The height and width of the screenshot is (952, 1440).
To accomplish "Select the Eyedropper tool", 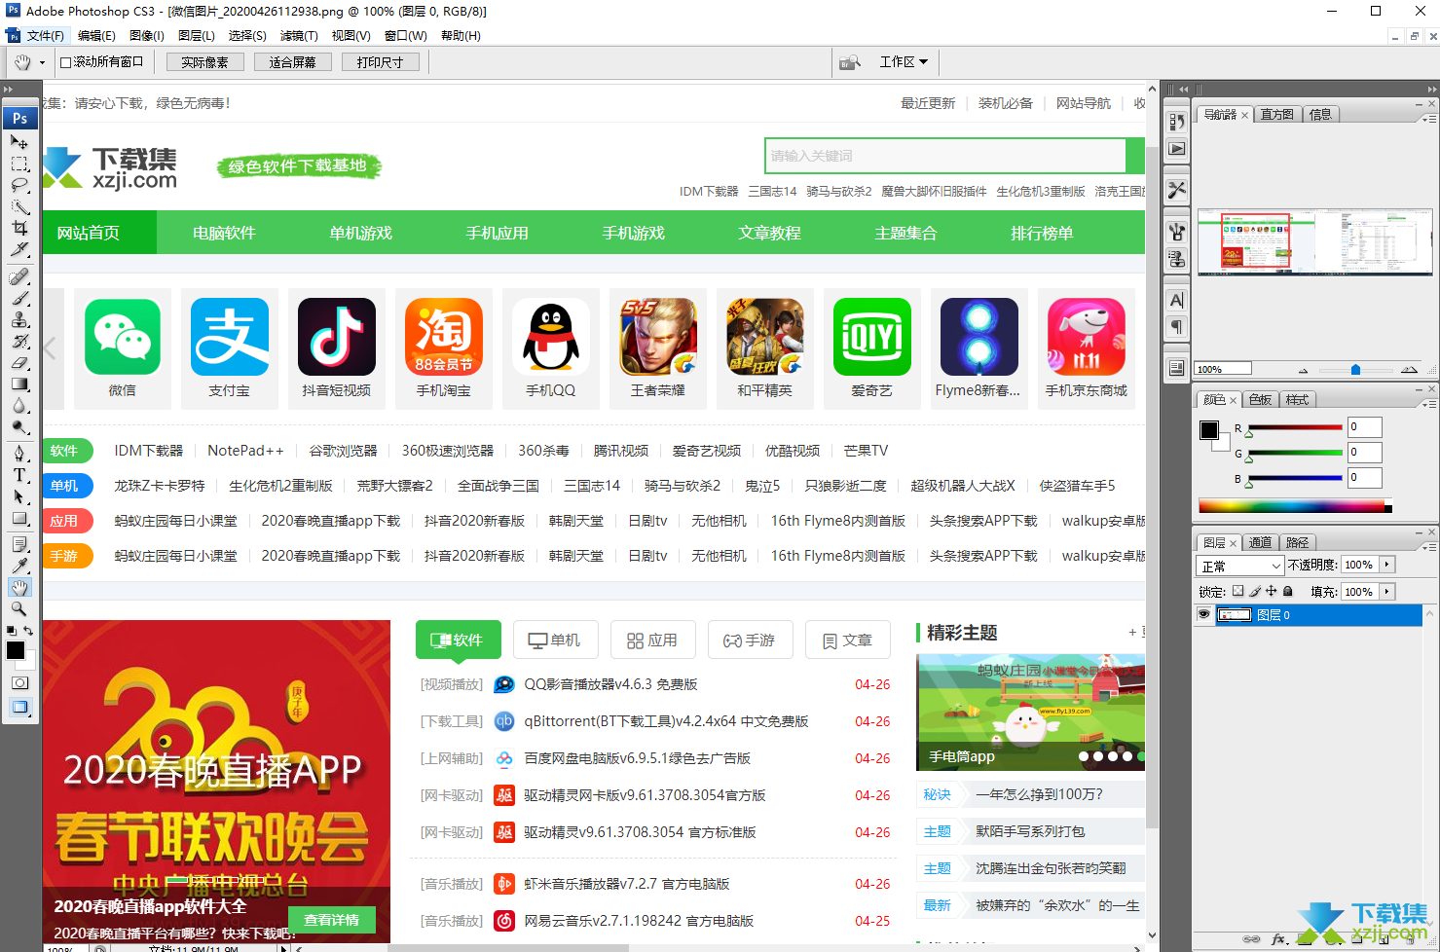I will [x=19, y=566].
